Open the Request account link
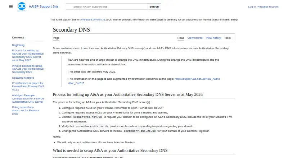 pos(268,6)
